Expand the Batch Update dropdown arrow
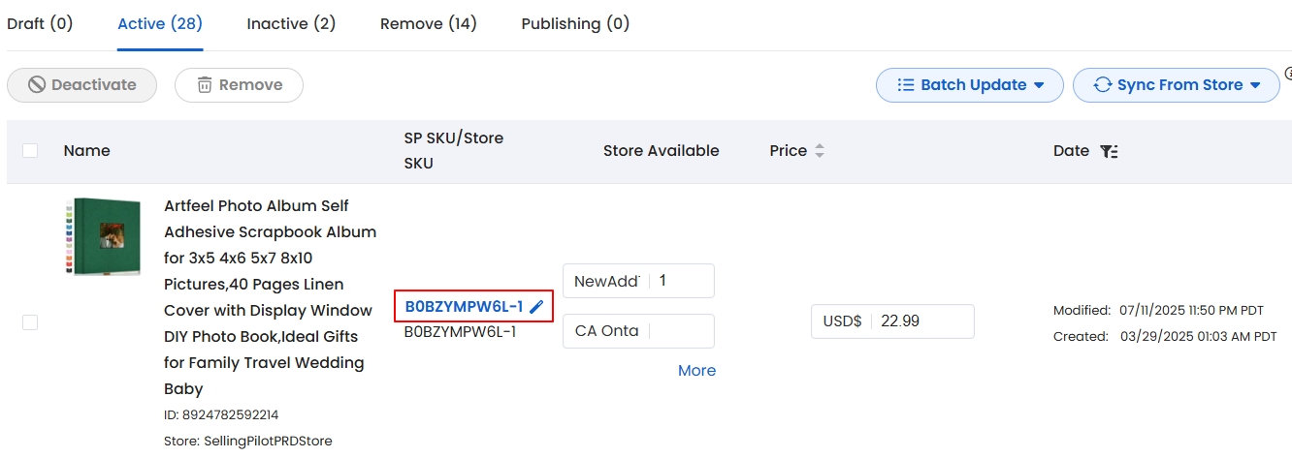 (x=1039, y=85)
